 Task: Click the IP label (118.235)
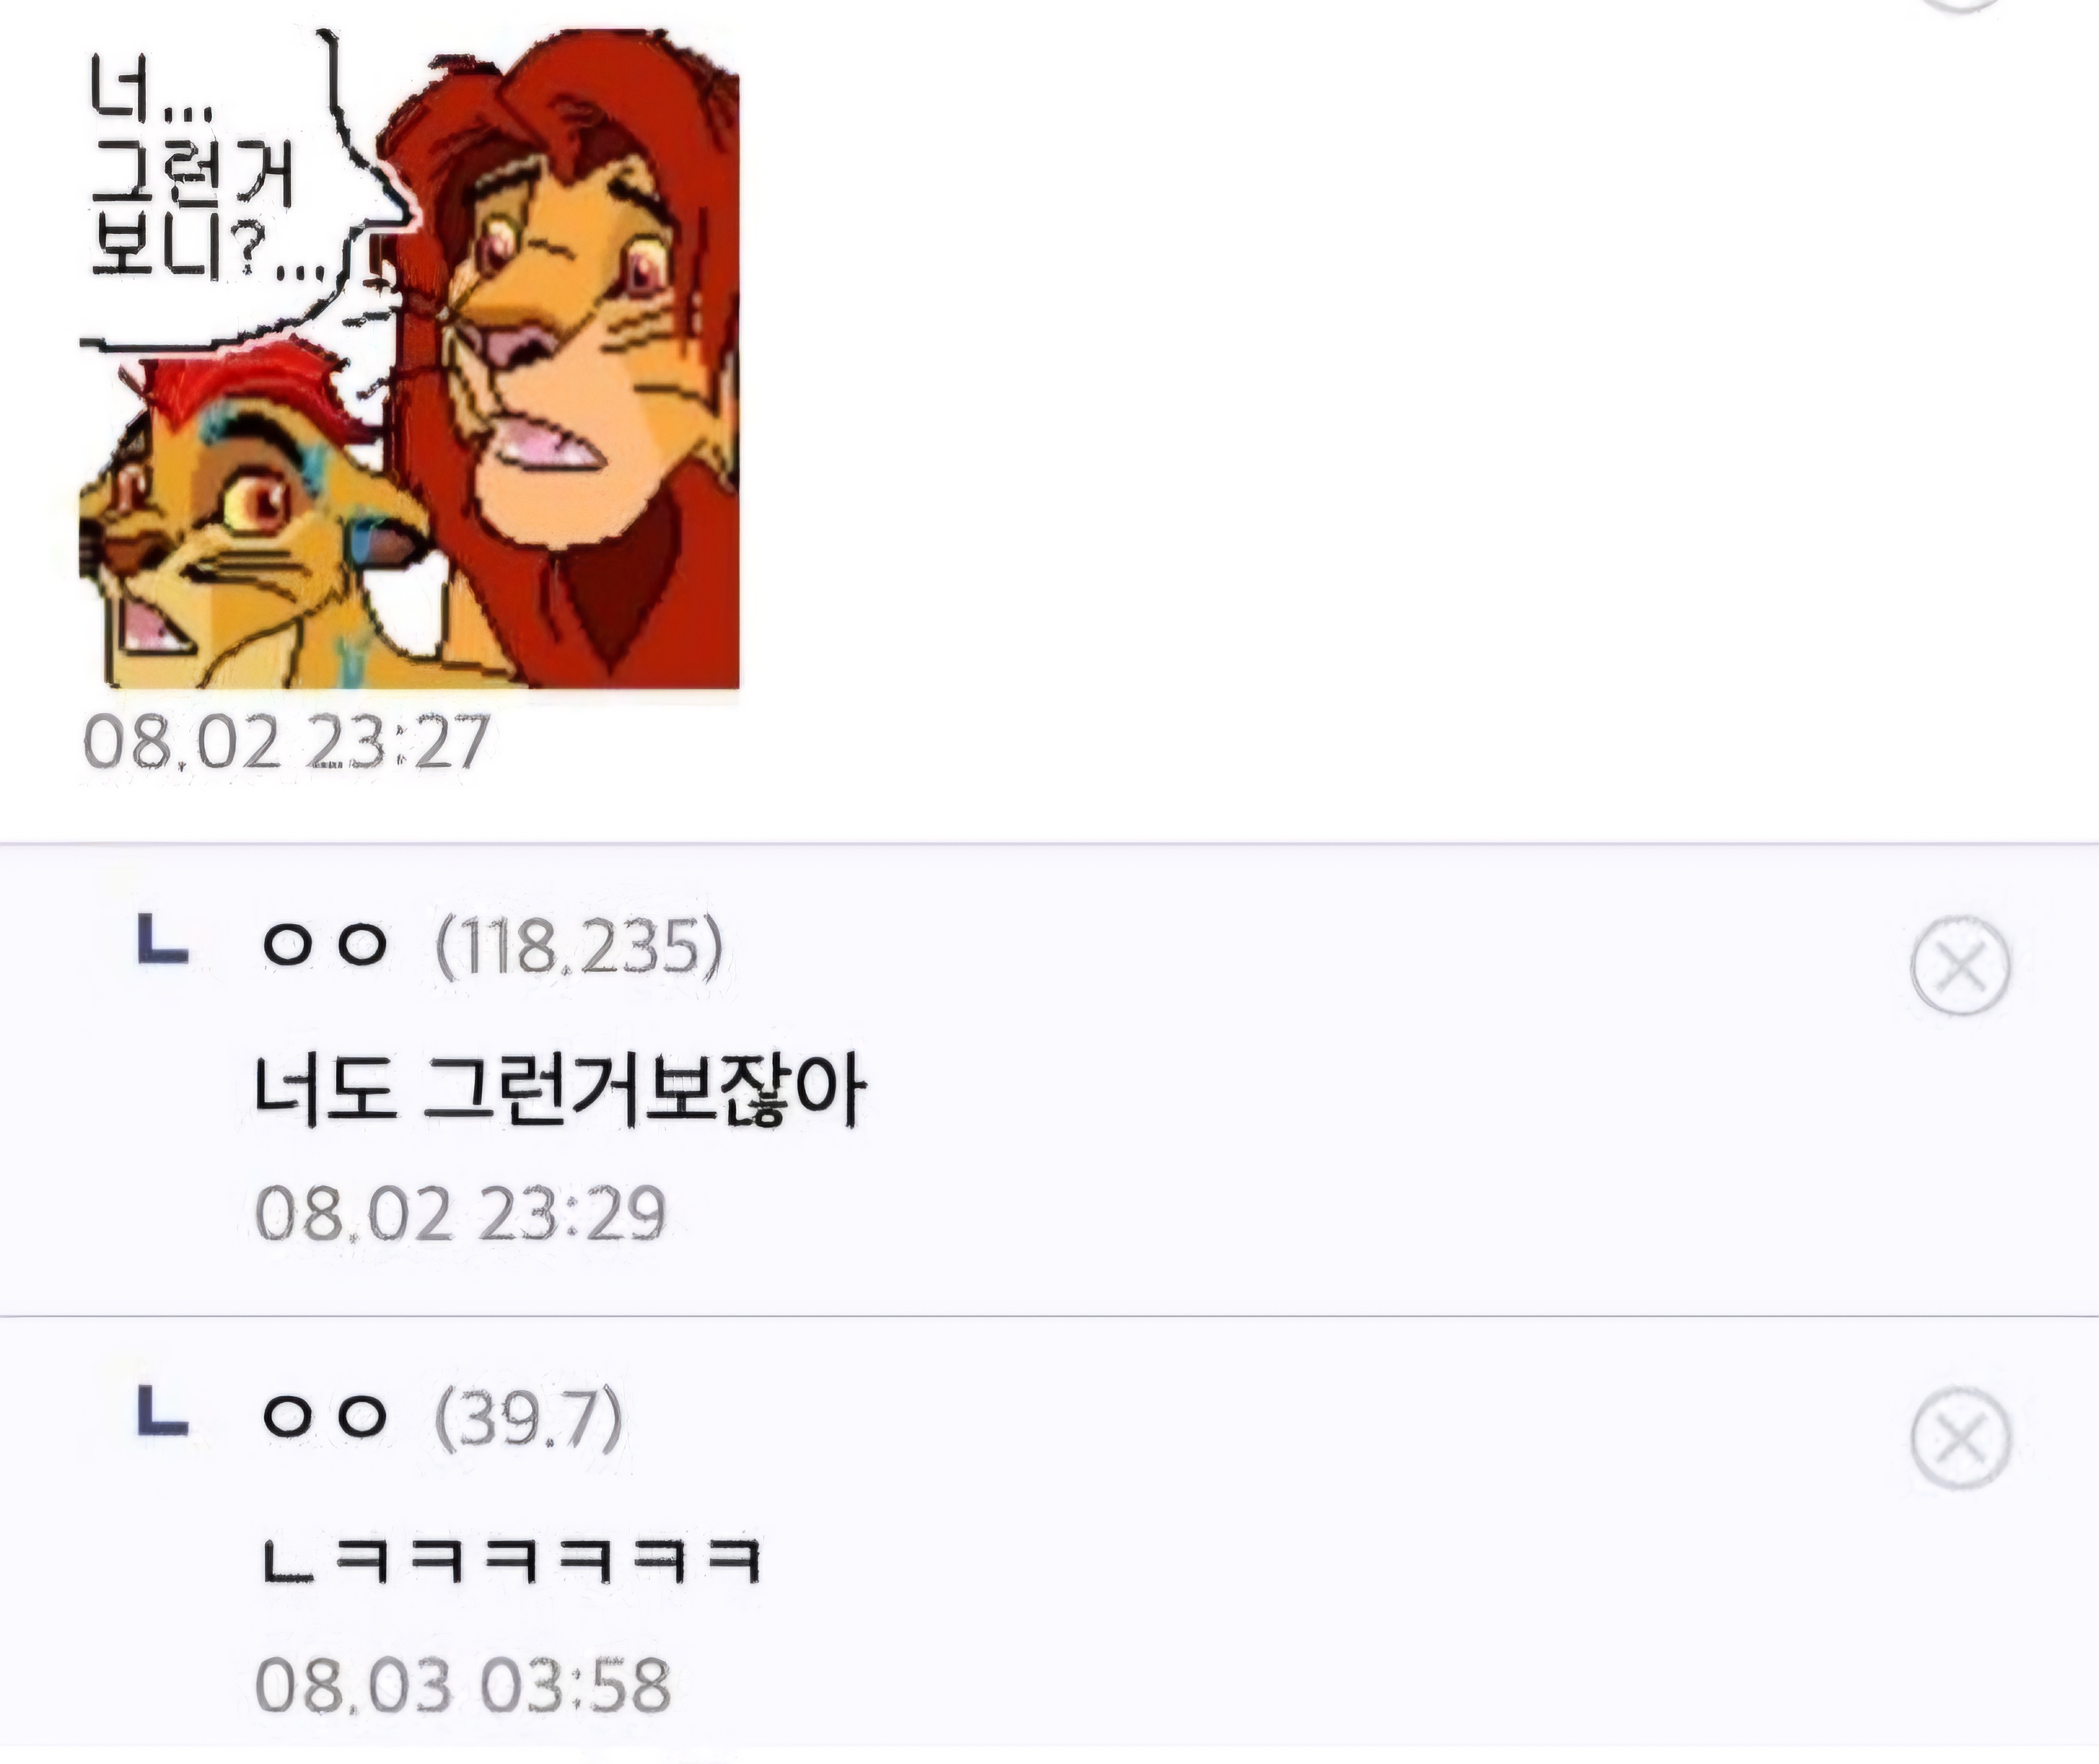click(x=579, y=945)
